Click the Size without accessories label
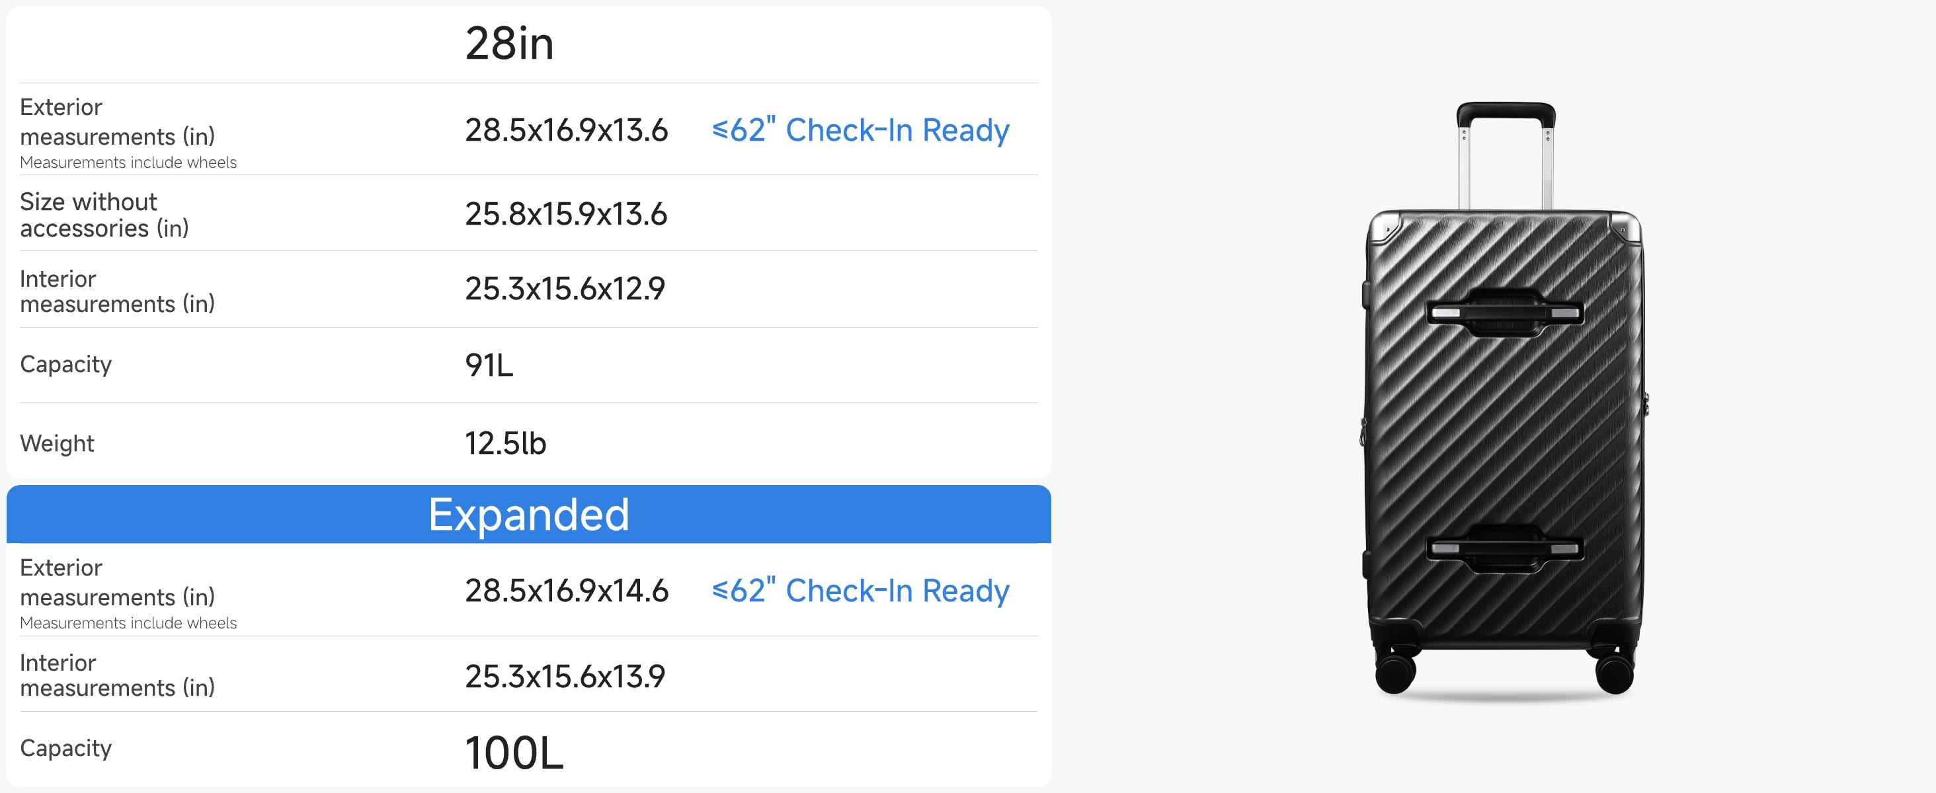 [104, 215]
